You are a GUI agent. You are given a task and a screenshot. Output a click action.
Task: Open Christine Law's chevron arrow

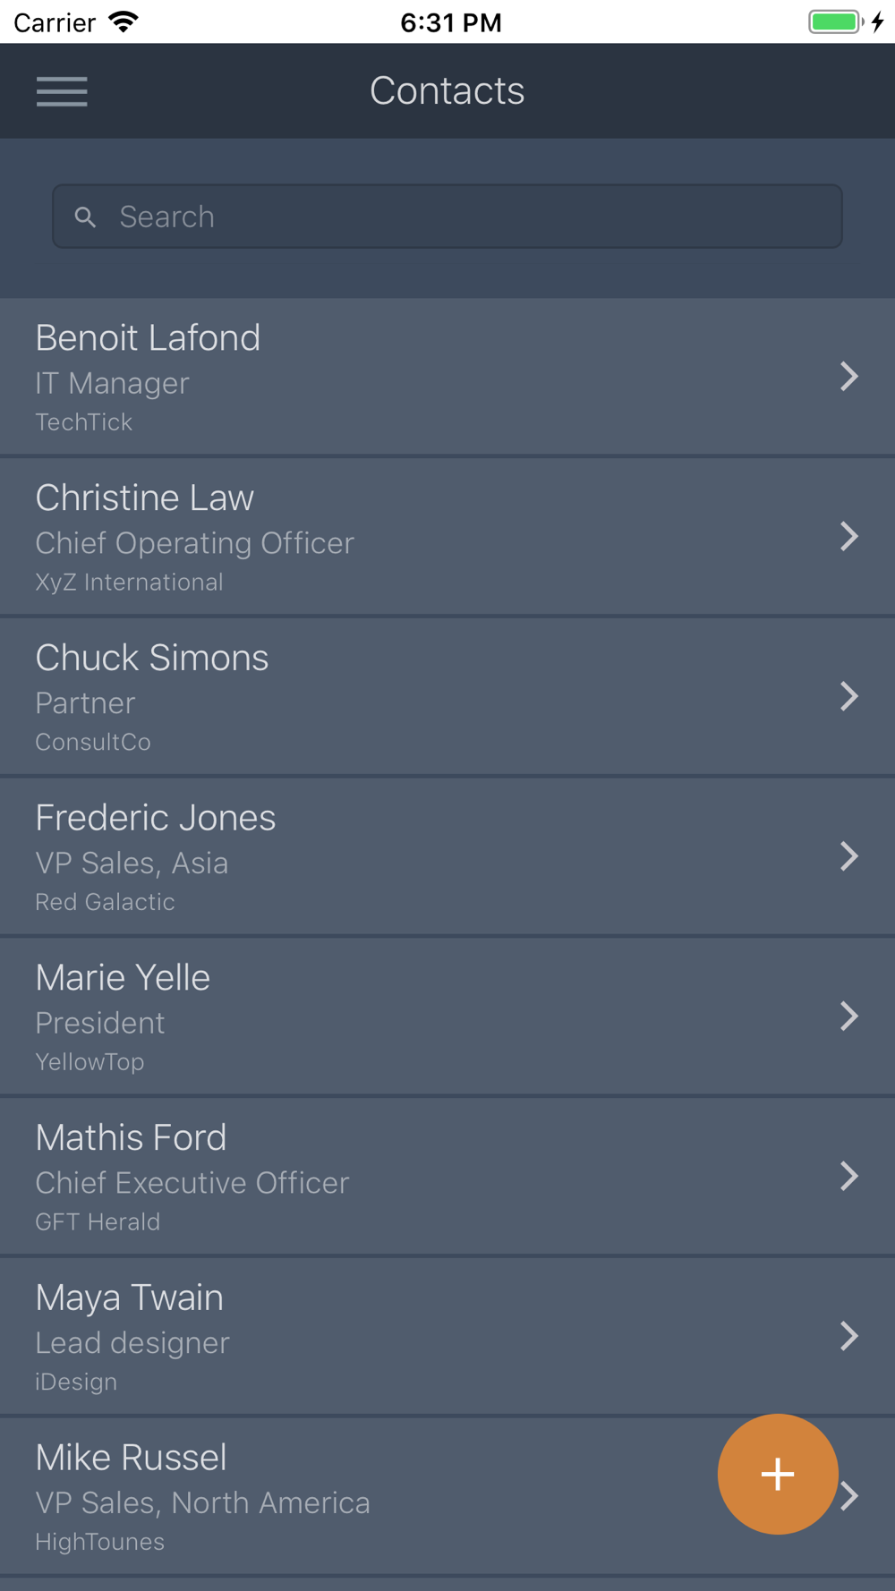coord(849,536)
